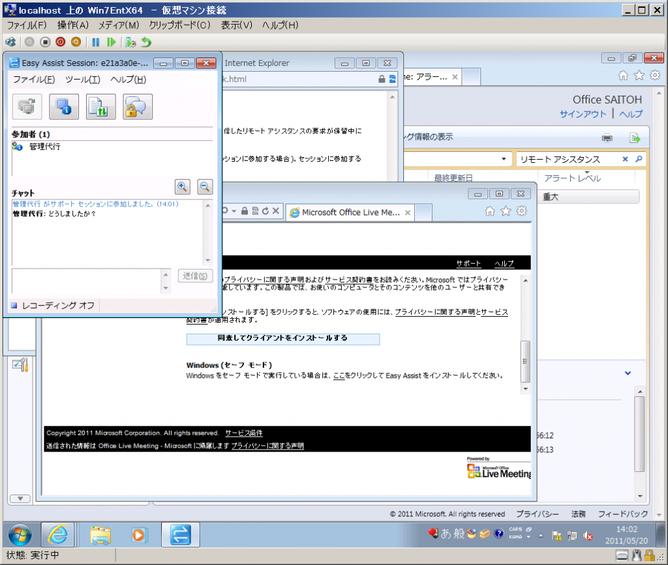Image resolution: width=668 pixels, height=565 pixels.
Task: Click the locked chat icon in Easy Assist
Action: (138, 106)
